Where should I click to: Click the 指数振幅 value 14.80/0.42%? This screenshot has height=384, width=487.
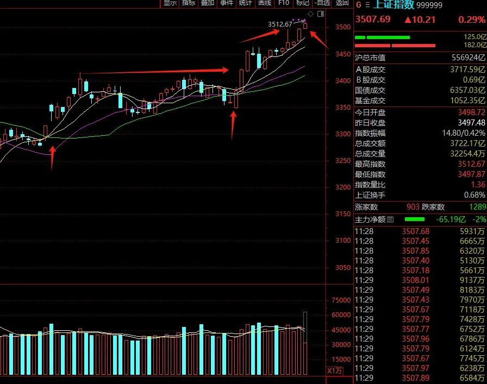[x=464, y=133]
